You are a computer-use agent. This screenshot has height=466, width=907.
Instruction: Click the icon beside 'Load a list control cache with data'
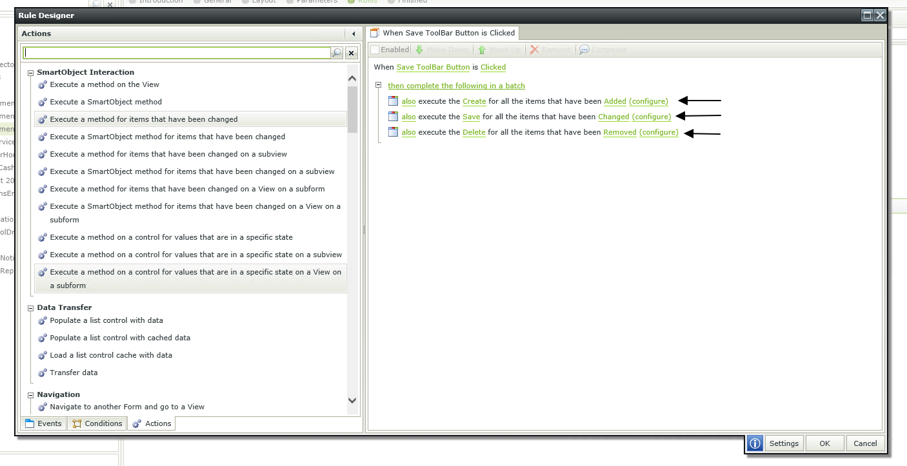tap(43, 355)
